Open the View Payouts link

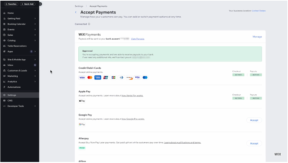pos(137,39)
